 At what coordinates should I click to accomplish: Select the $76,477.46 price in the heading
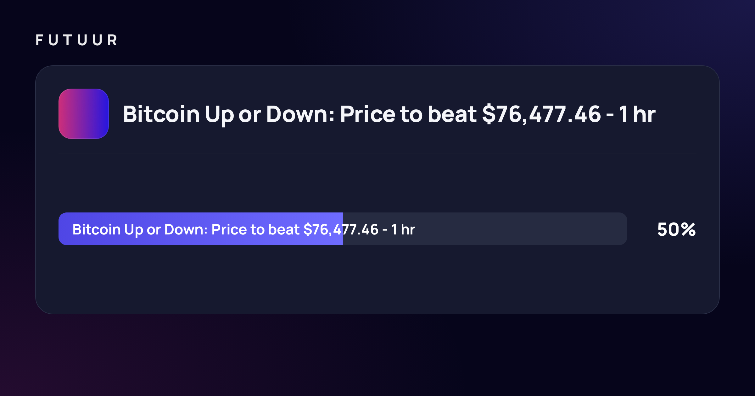click(541, 114)
